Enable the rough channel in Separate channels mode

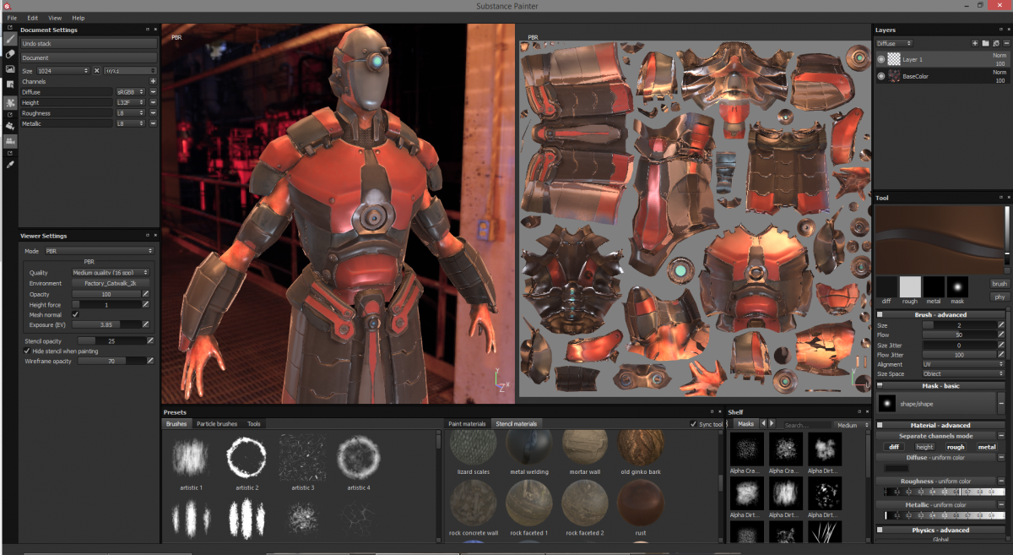[955, 445]
